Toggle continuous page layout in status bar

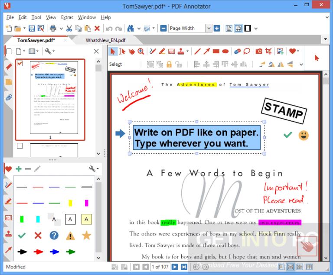[291, 267]
